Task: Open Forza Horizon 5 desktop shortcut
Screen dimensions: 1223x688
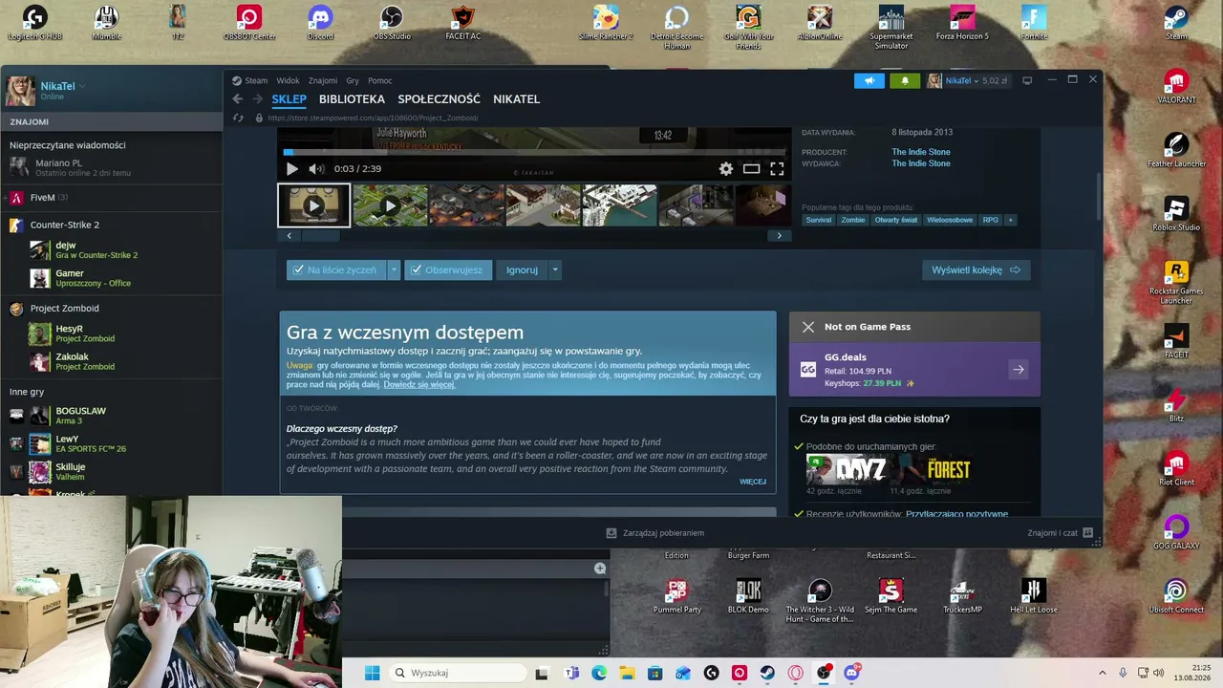Action: click(x=962, y=23)
